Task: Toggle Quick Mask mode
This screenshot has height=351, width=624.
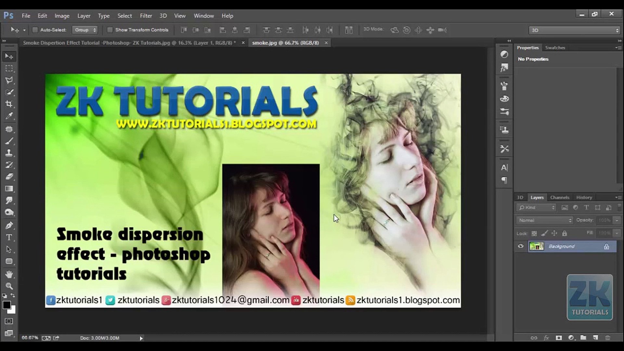Action: [x=9, y=321]
